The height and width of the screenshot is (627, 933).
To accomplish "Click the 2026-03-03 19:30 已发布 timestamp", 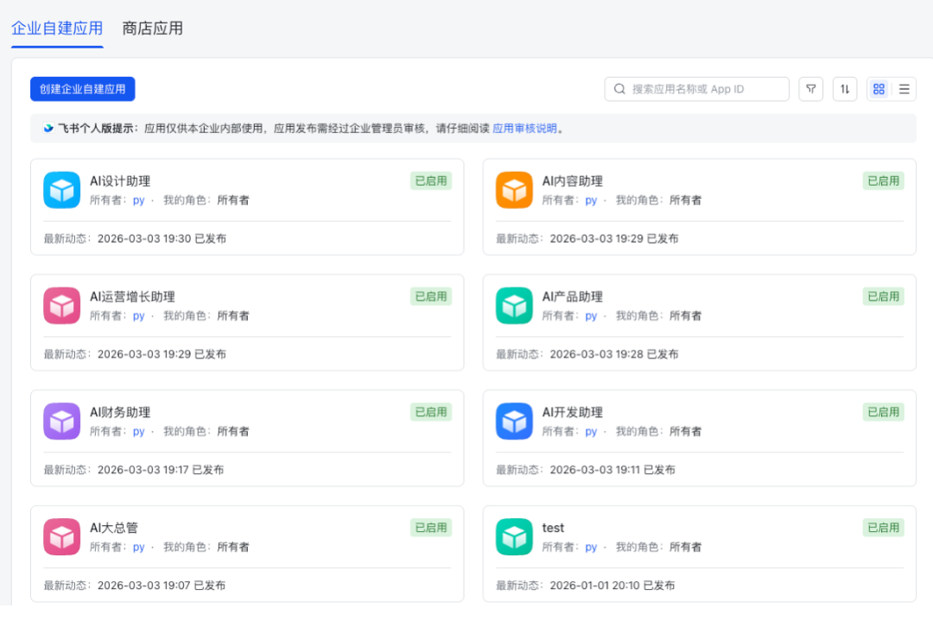I will [162, 238].
